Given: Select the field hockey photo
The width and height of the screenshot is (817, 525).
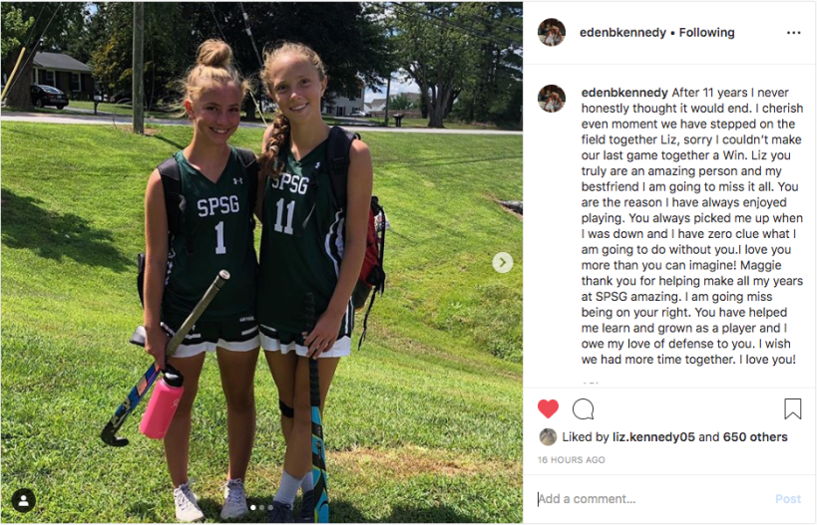Looking at the screenshot, I should (261, 262).
